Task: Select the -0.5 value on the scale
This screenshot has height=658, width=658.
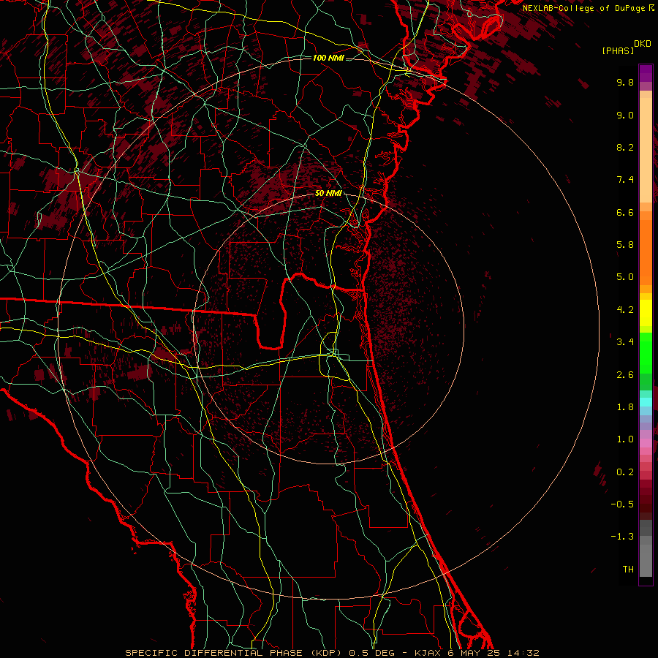Action: point(622,504)
